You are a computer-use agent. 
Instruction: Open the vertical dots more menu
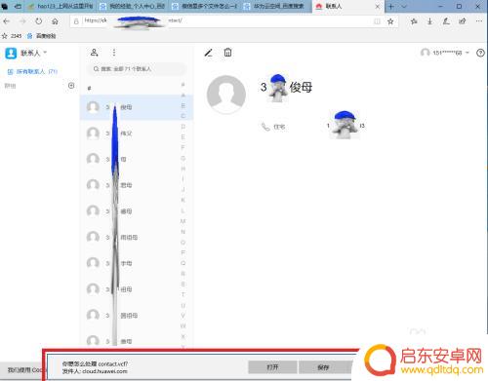click(114, 53)
